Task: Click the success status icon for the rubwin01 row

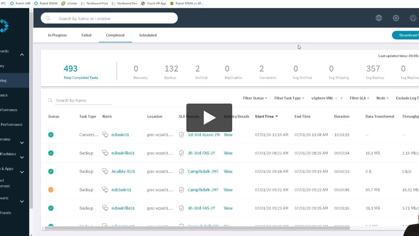Action: (x=51, y=135)
